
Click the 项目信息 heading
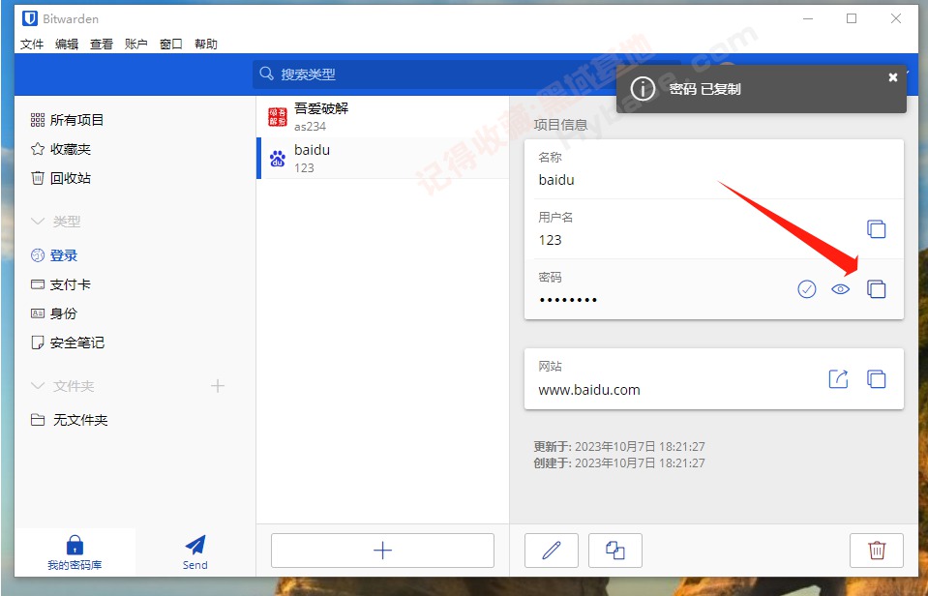(x=560, y=124)
